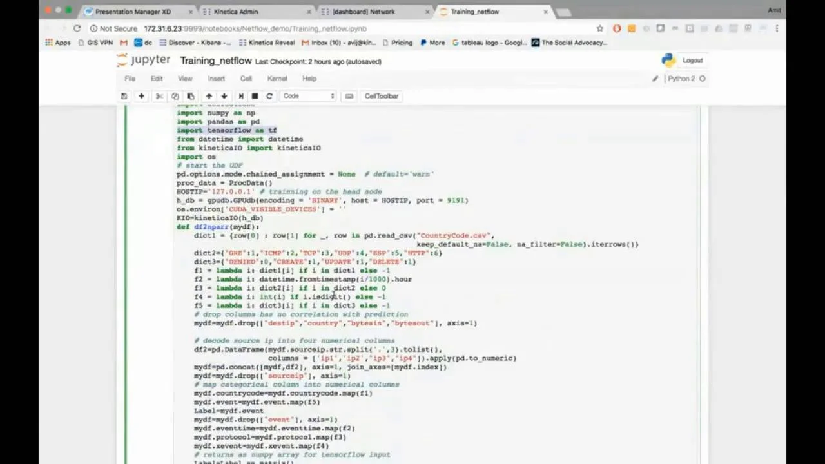Open the dc bookmark
Viewport: 825px width, 464px height.
(x=143, y=43)
